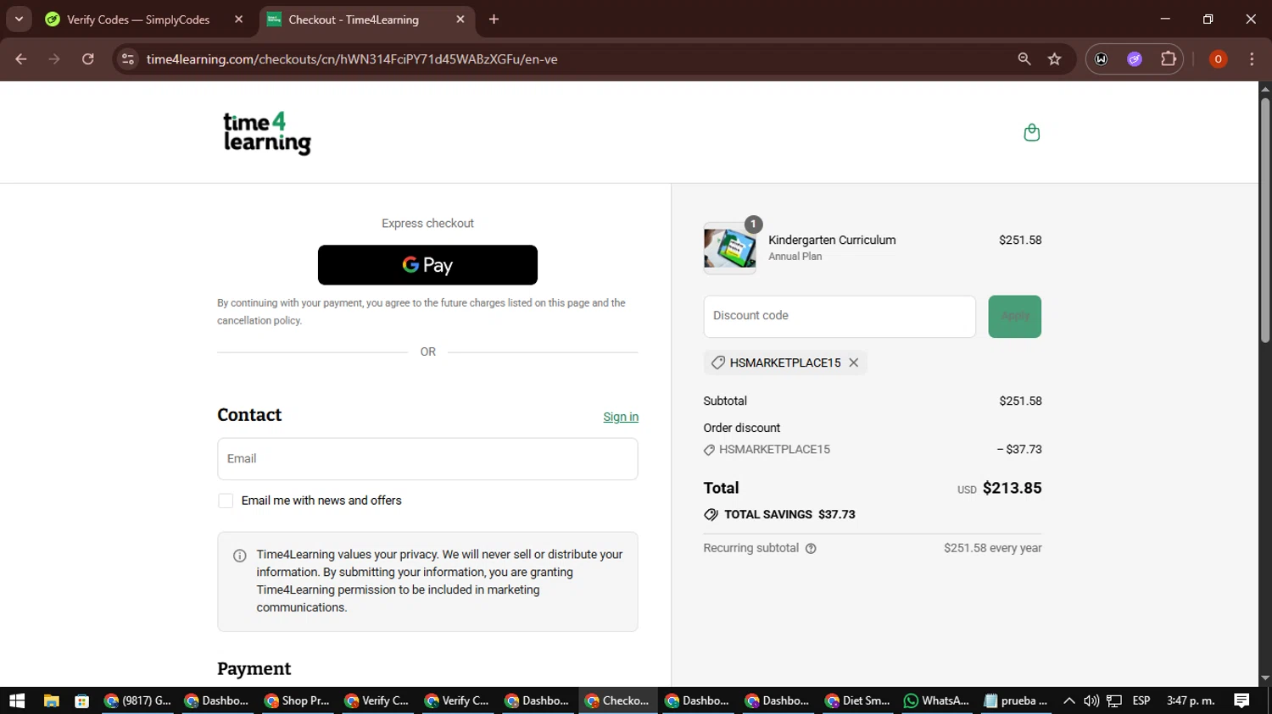Viewport: 1272px width, 714px height.
Task: Open the Sign in link
Action: (x=621, y=417)
